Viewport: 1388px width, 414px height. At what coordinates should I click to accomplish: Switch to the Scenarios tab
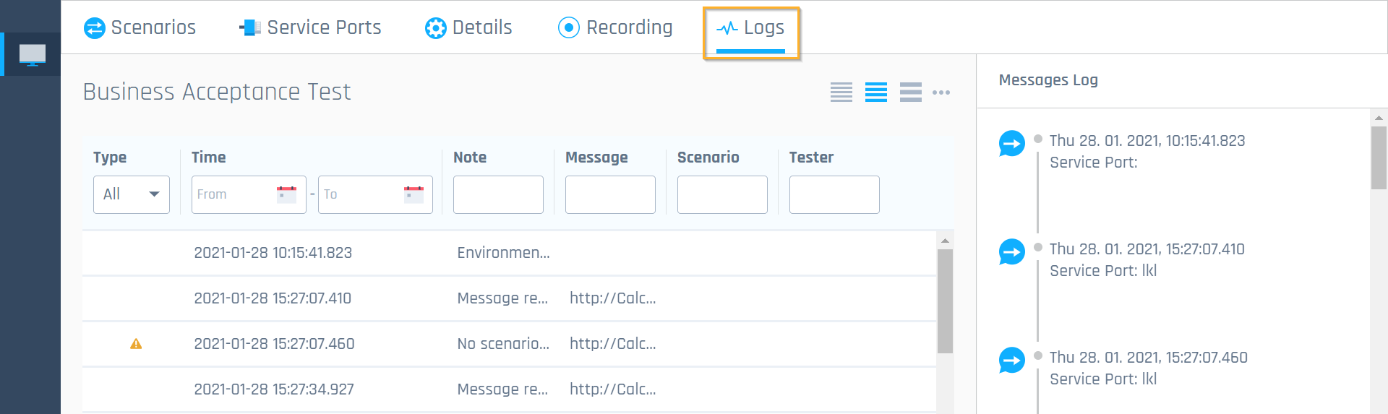coord(140,27)
